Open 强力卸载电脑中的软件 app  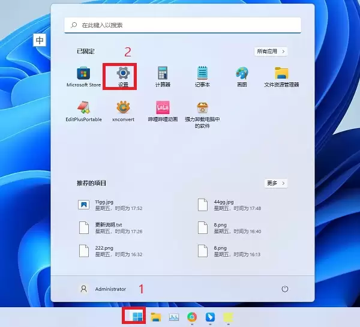202,115
